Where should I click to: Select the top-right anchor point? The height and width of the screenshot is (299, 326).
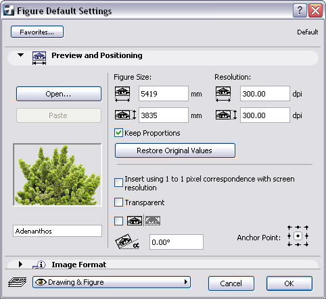click(x=306, y=227)
